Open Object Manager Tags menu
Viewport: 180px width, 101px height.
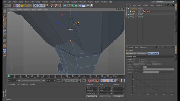point(152,5)
